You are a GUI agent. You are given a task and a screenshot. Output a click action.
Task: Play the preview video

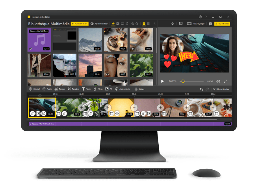point(162,81)
